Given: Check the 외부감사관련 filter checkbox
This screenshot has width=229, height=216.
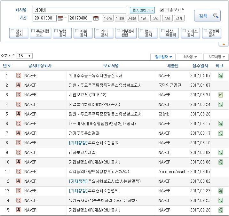Looking at the screenshot, I should (118, 31).
